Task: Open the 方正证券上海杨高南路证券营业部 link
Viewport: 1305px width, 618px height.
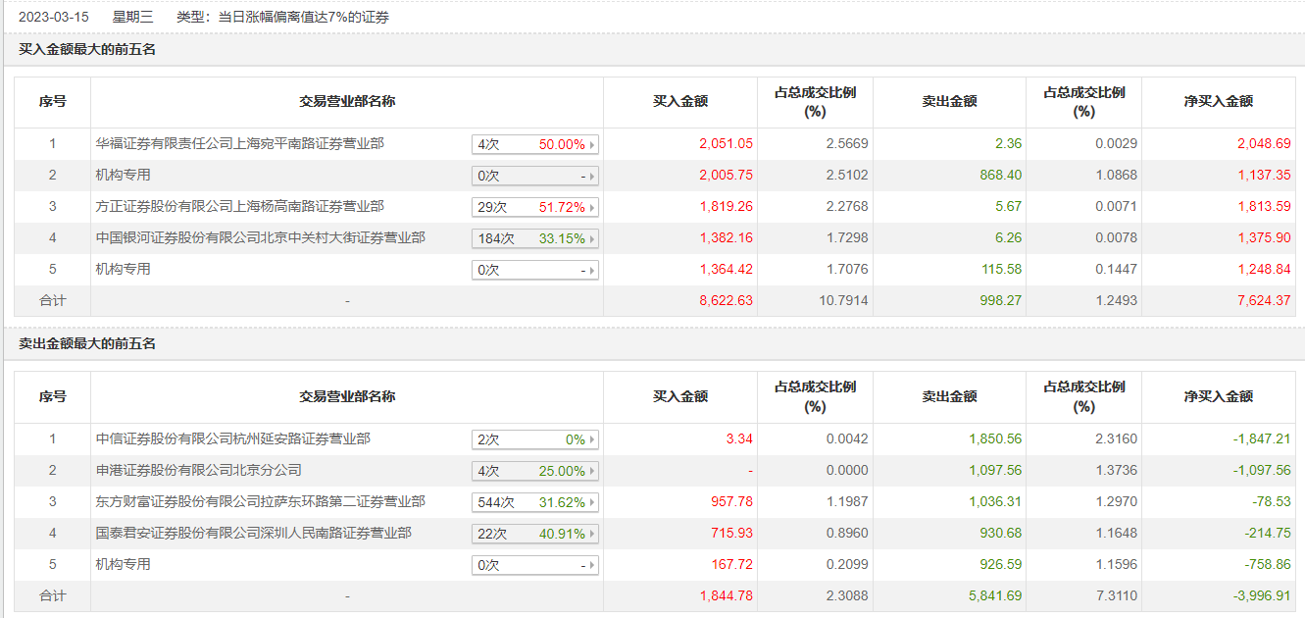Action: [240, 206]
